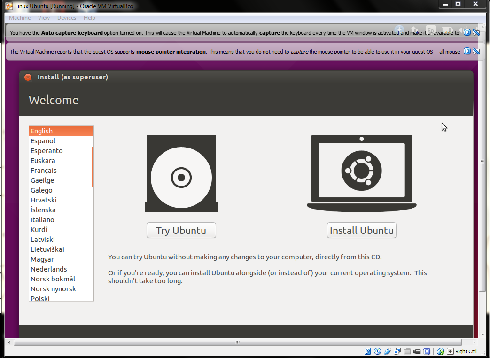
Task: Select Magyar in the language list
Action: [x=61, y=259]
